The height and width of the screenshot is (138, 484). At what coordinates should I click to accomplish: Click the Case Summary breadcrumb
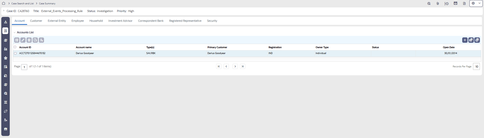pos(47,4)
